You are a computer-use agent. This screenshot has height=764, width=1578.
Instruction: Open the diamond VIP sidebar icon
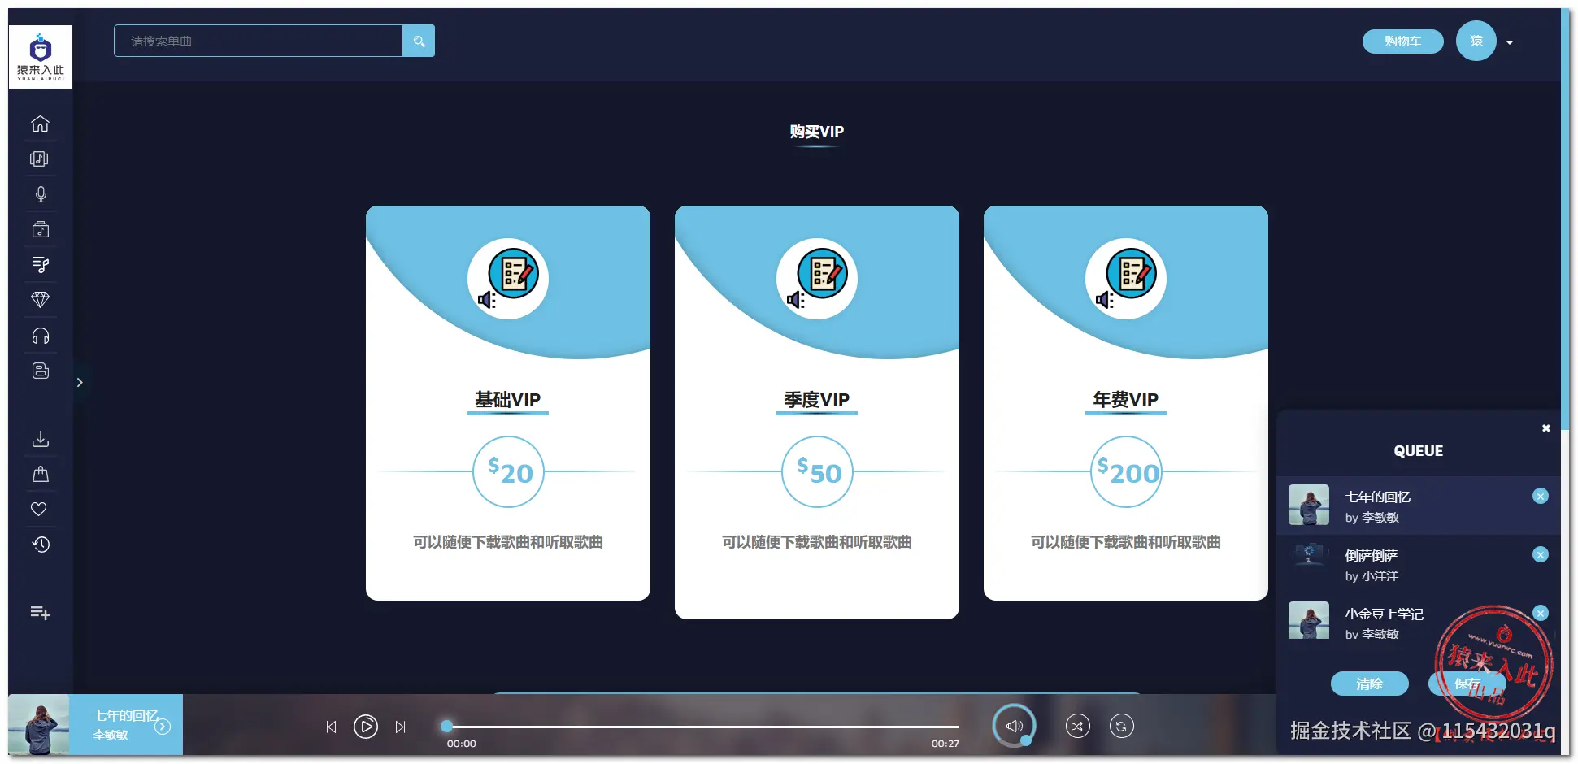click(40, 299)
